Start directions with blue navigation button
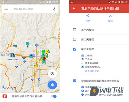 (52, 85)
